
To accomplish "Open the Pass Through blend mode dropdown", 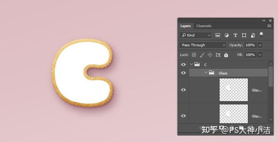I will point(203,45).
